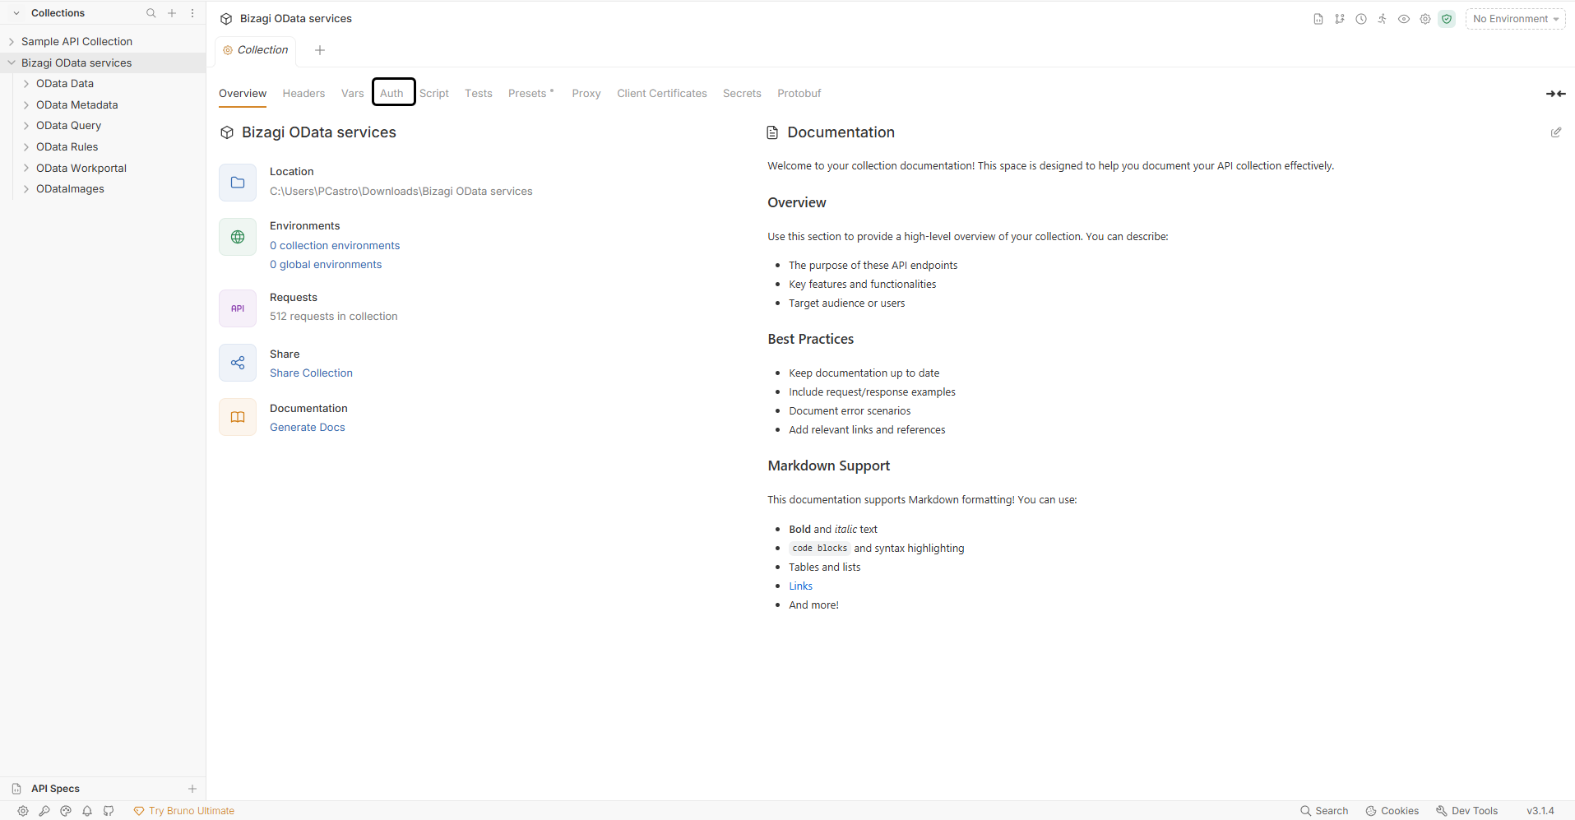Search collections with the magnifier icon

click(151, 13)
